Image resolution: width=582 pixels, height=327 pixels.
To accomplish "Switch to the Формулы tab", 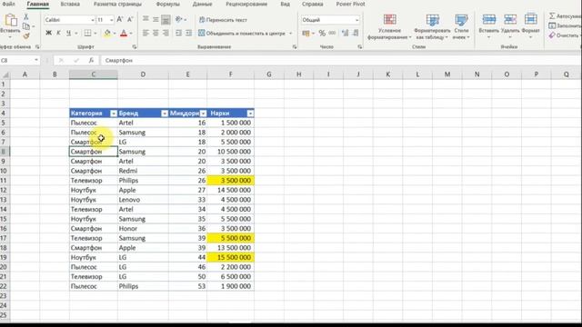I will pos(167,4).
